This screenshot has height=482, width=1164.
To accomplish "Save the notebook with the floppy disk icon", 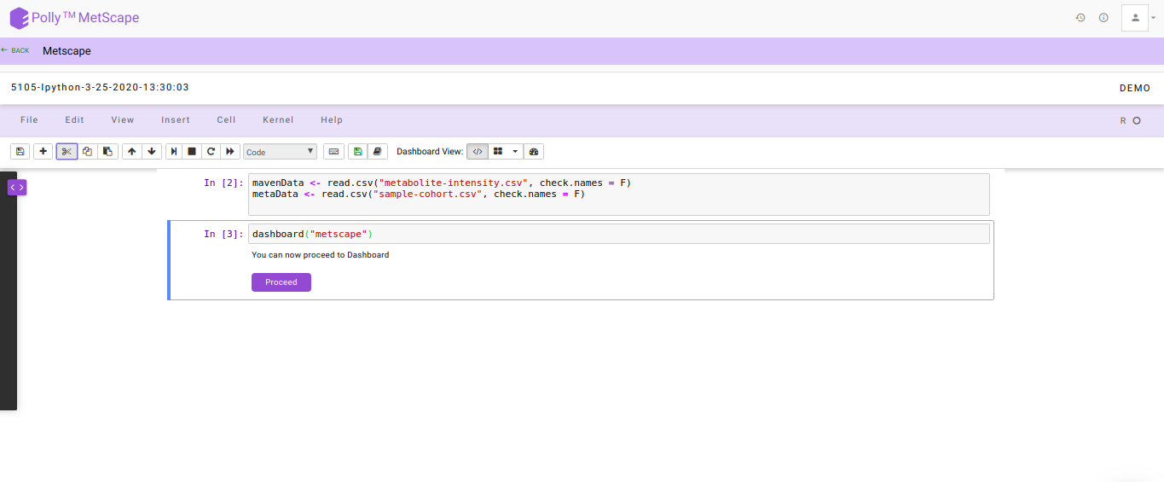I will [x=20, y=151].
